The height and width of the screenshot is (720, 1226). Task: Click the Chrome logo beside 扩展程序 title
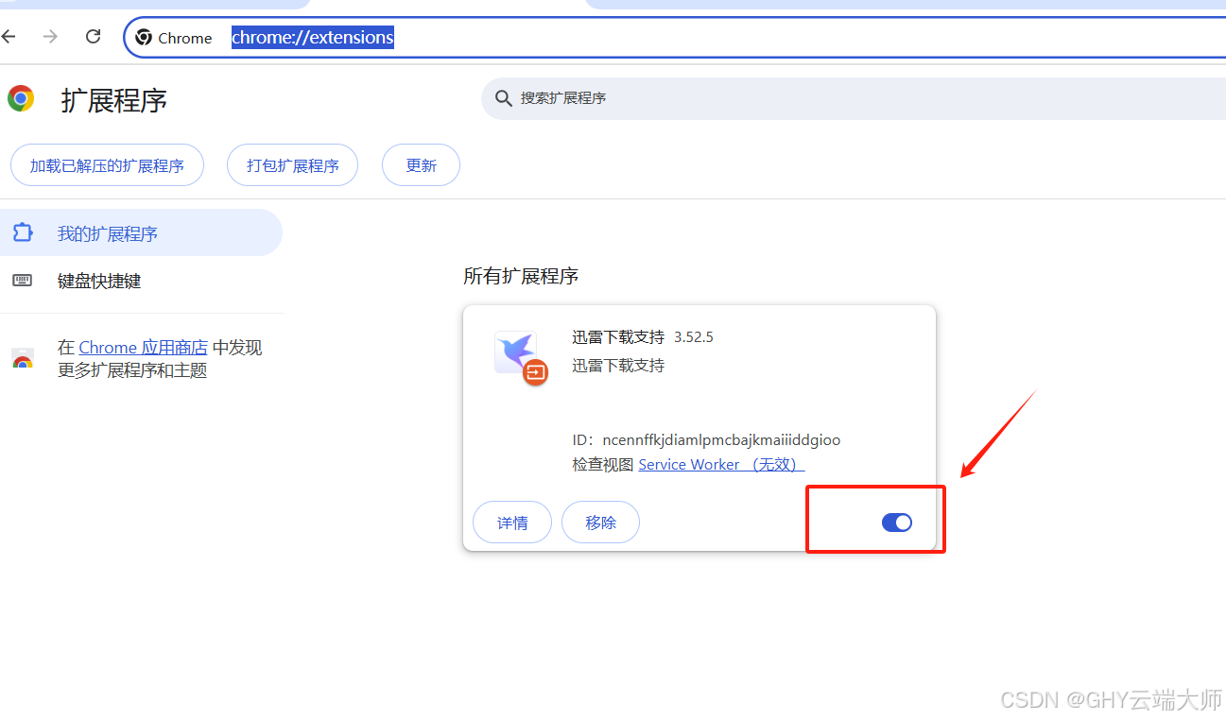21,98
